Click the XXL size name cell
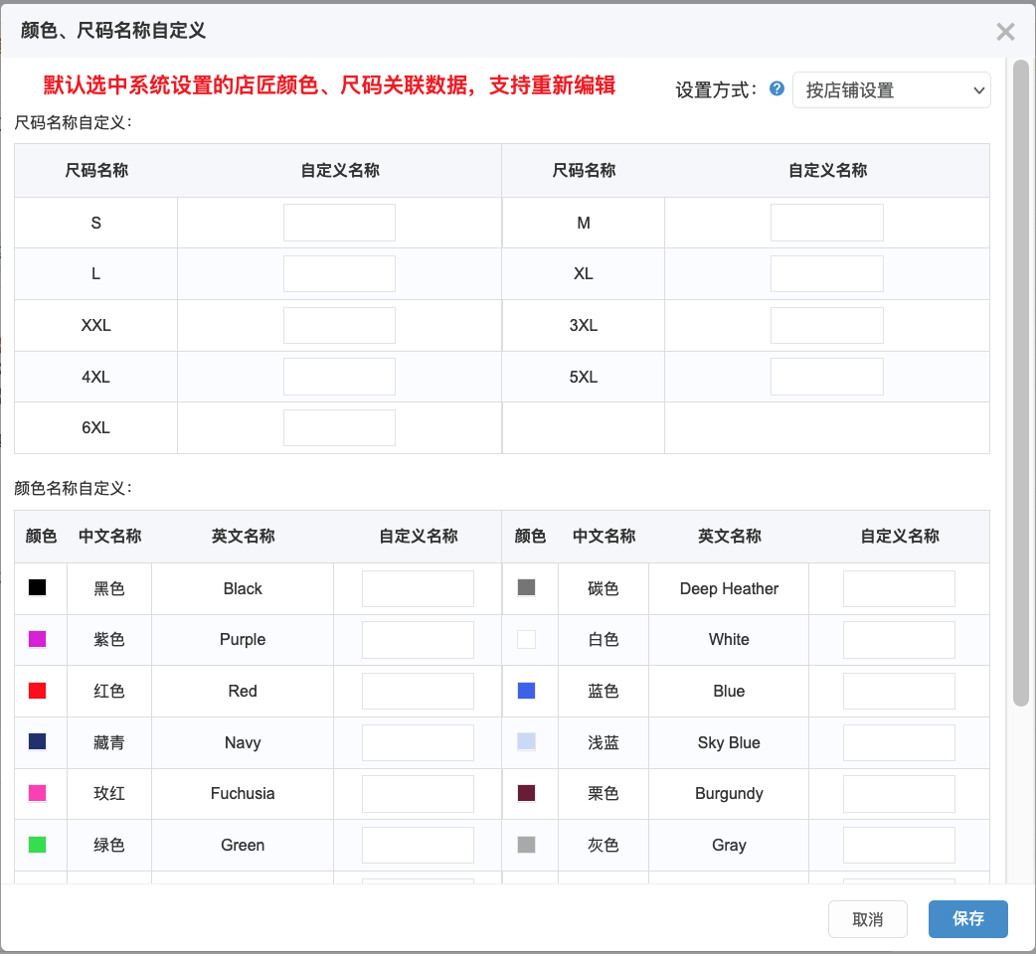This screenshot has height=954, width=1036. [x=95, y=325]
